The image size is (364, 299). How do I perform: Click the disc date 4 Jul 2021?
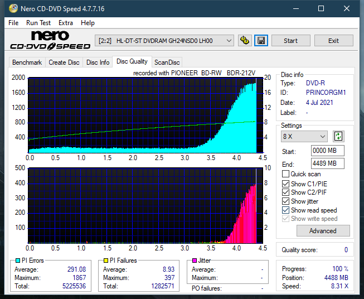319,103
